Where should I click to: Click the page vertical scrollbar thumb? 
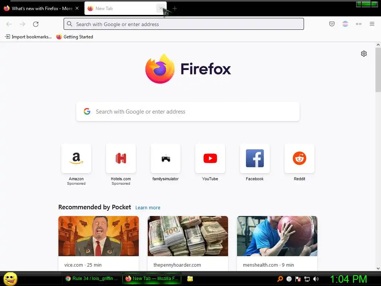(x=378, y=70)
